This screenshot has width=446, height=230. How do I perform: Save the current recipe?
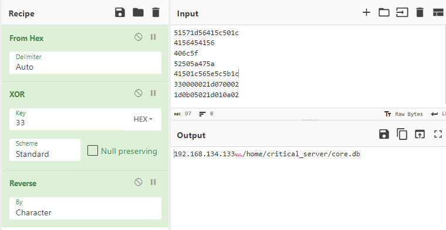(x=120, y=13)
